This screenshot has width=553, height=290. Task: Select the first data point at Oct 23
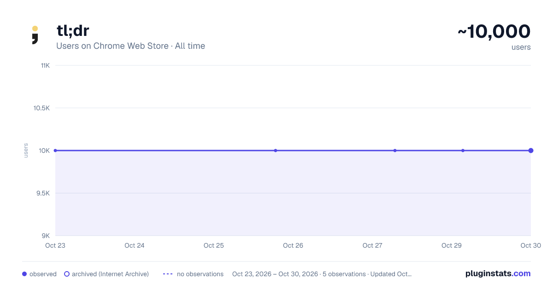[x=55, y=151]
